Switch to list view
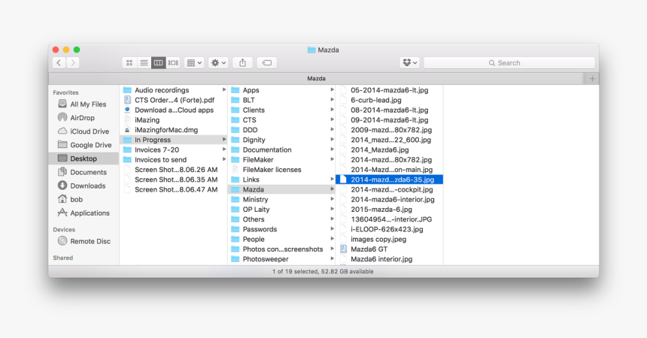This screenshot has height=338, width=647. (x=144, y=62)
